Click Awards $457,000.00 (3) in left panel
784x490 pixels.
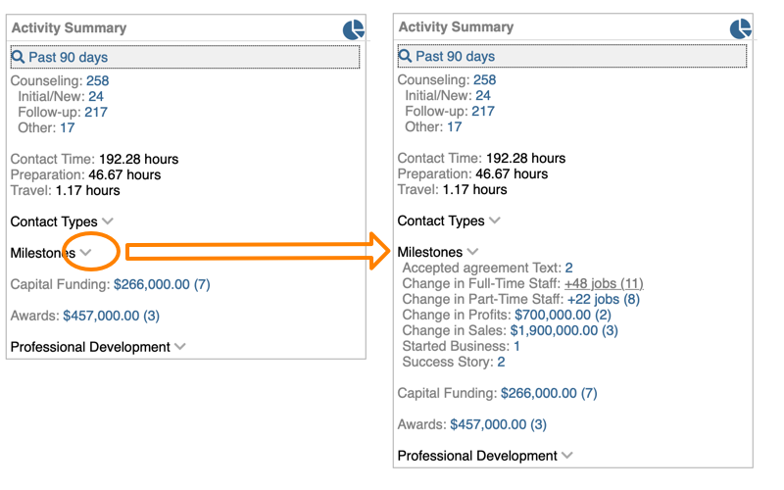111,316
